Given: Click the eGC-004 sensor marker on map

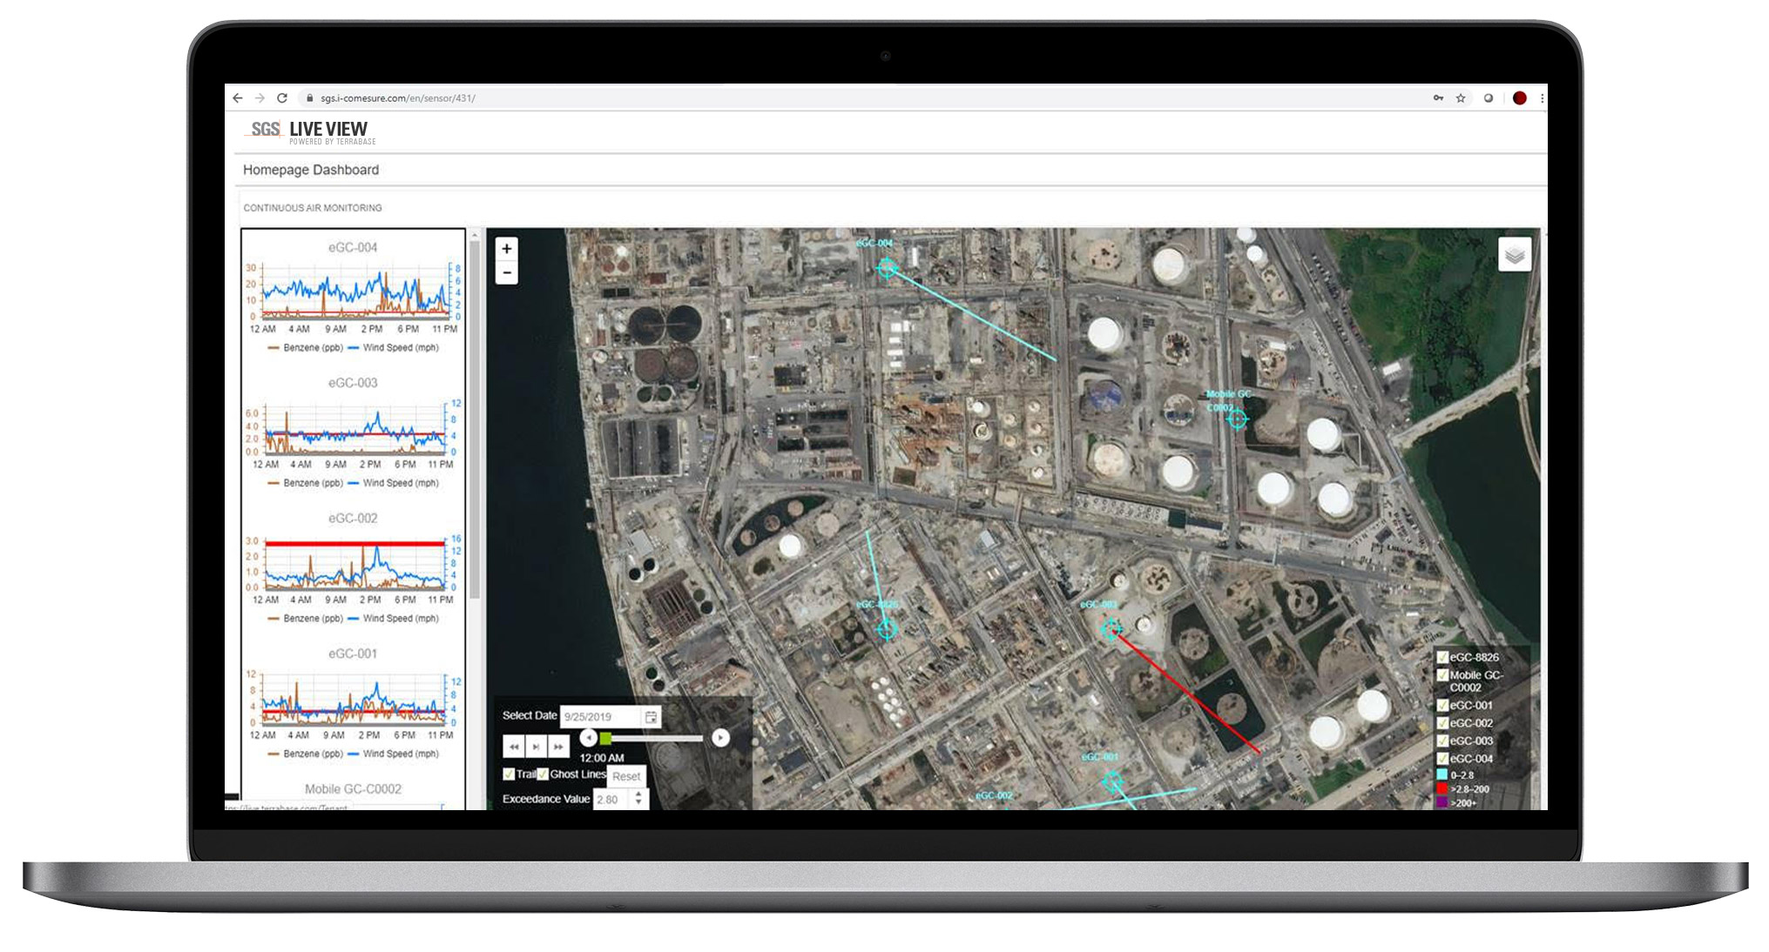Looking at the screenshot, I should (x=887, y=267).
